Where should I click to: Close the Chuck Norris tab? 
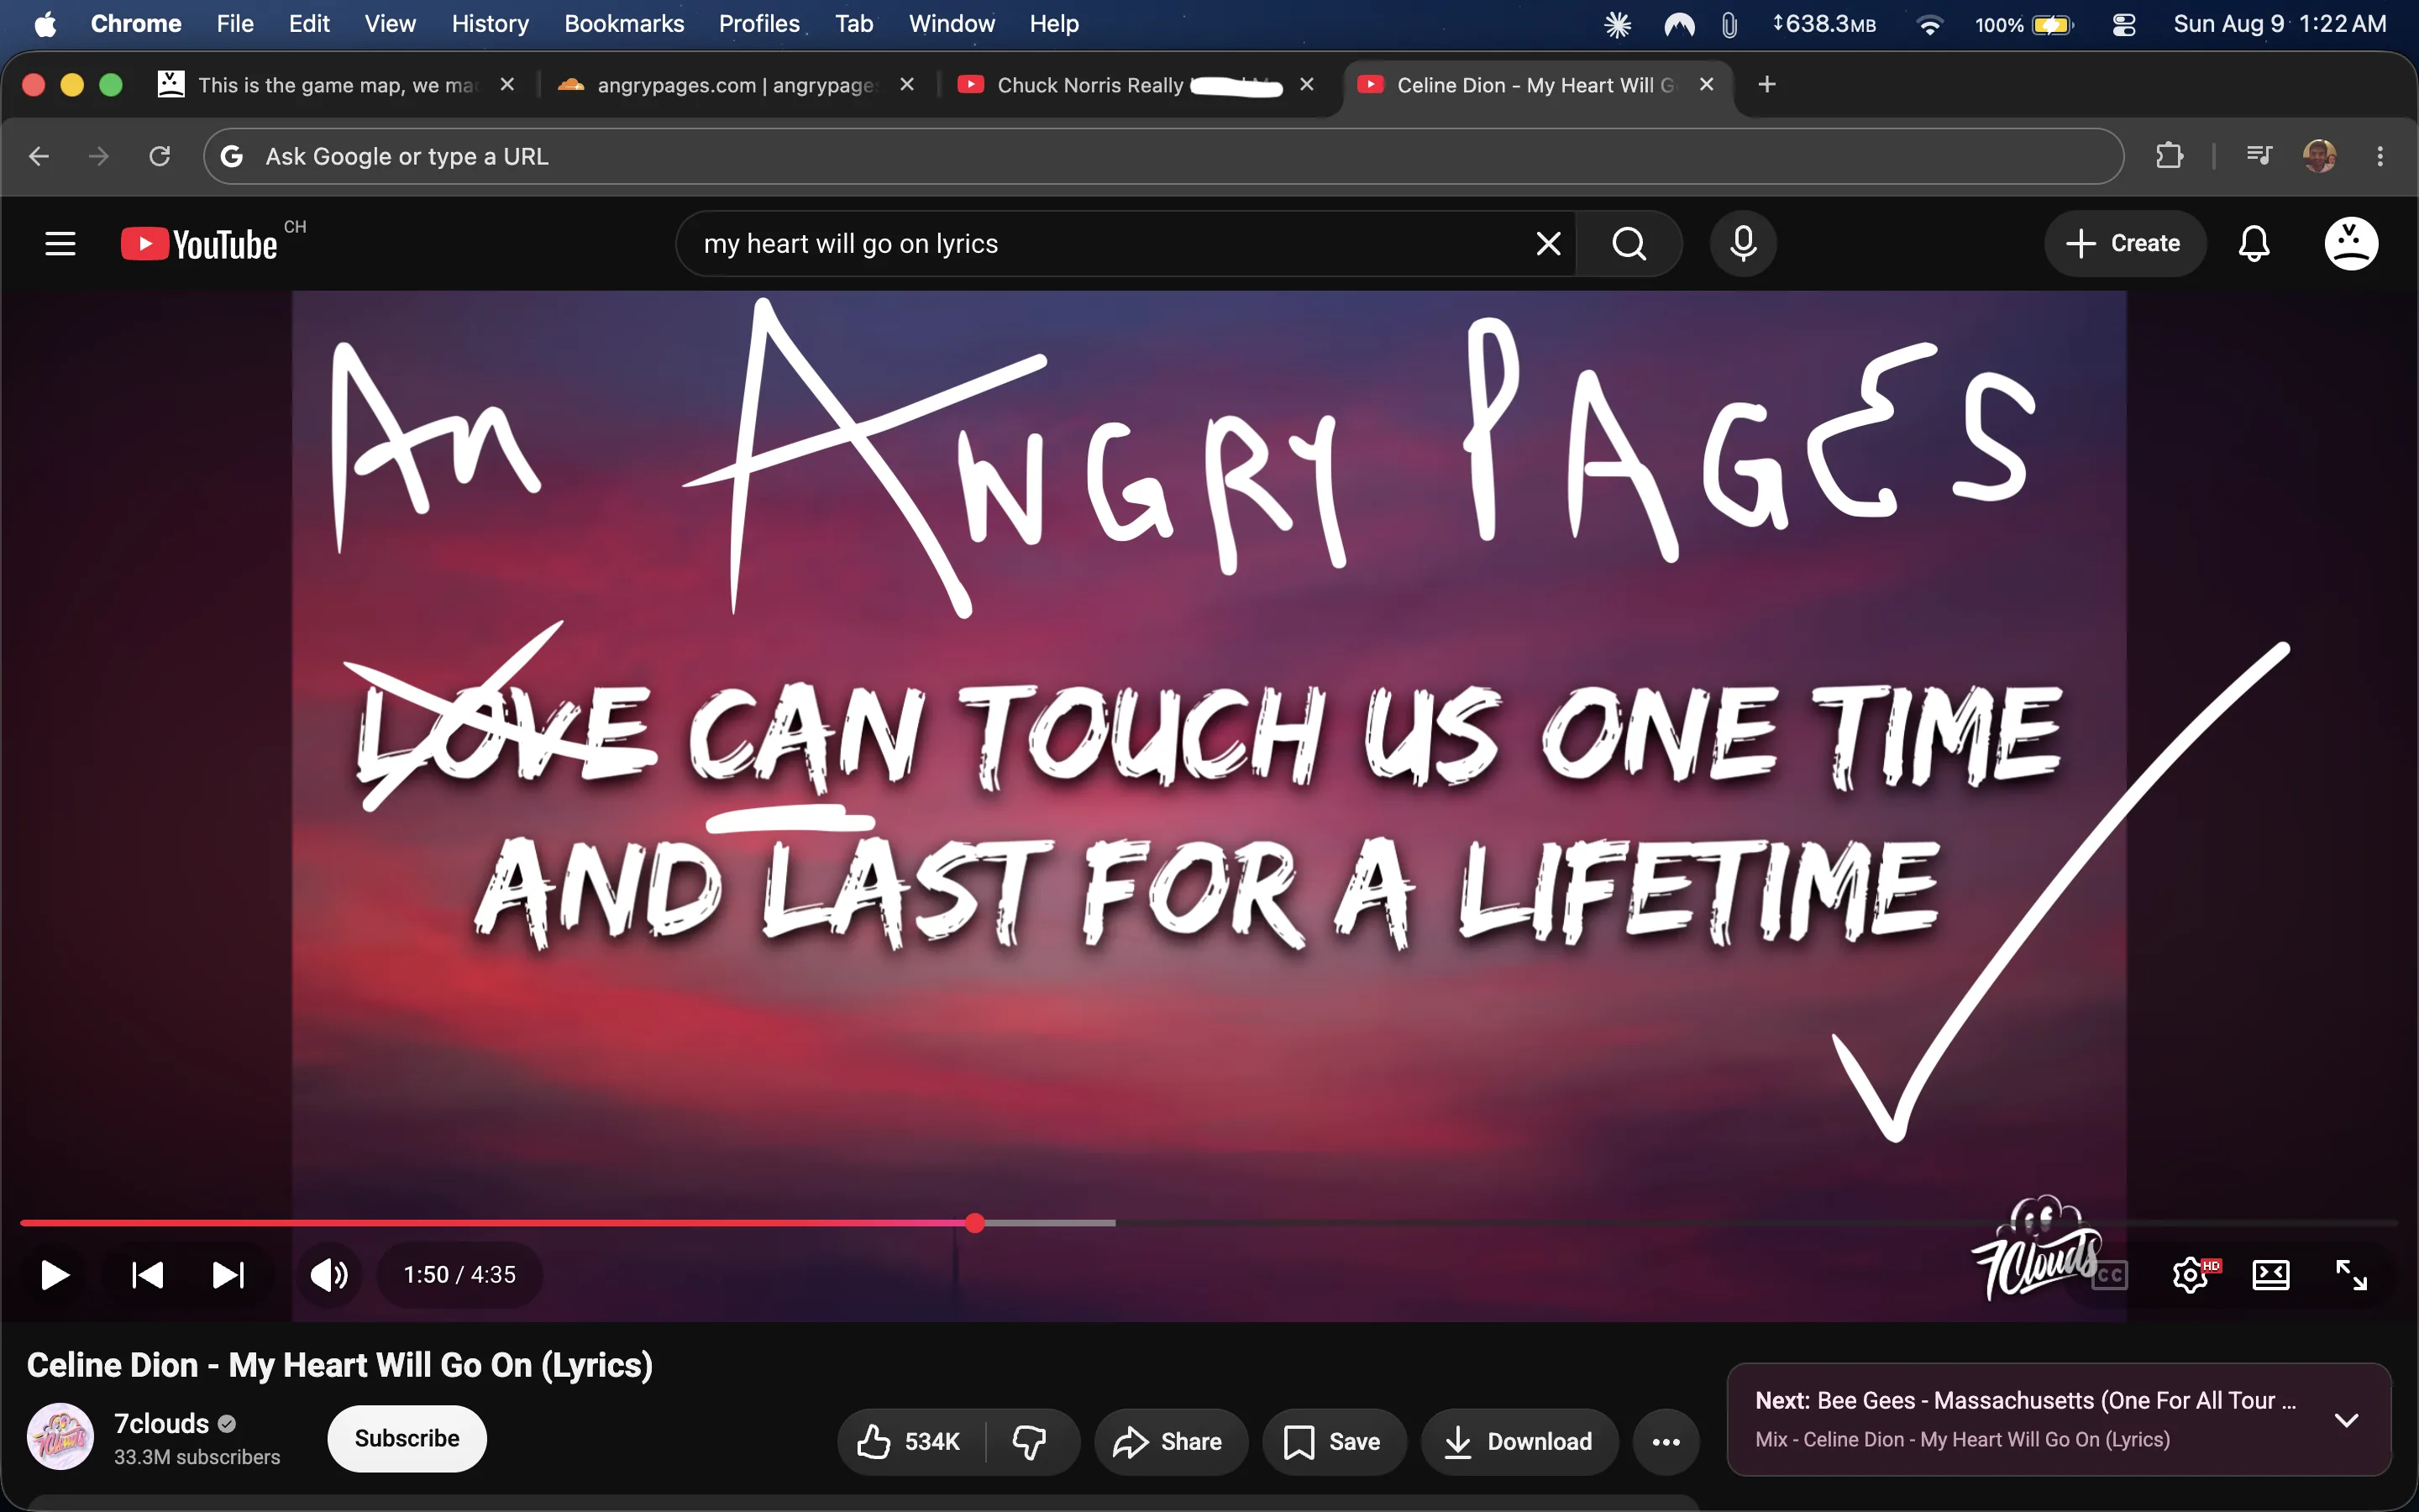coord(1306,84)
